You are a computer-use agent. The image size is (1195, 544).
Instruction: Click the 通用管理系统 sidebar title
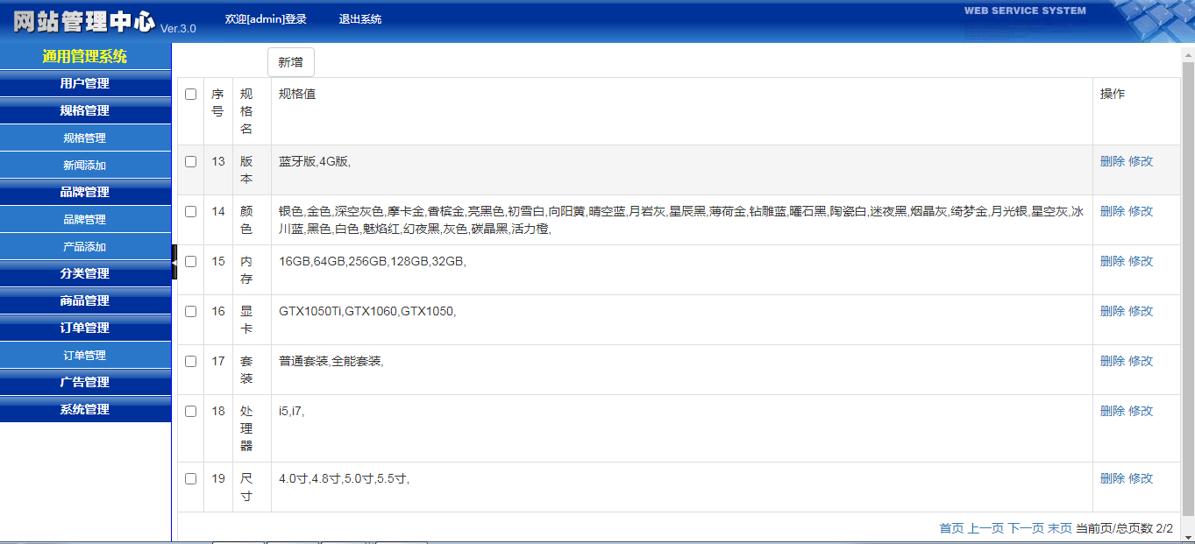point(85,56)
